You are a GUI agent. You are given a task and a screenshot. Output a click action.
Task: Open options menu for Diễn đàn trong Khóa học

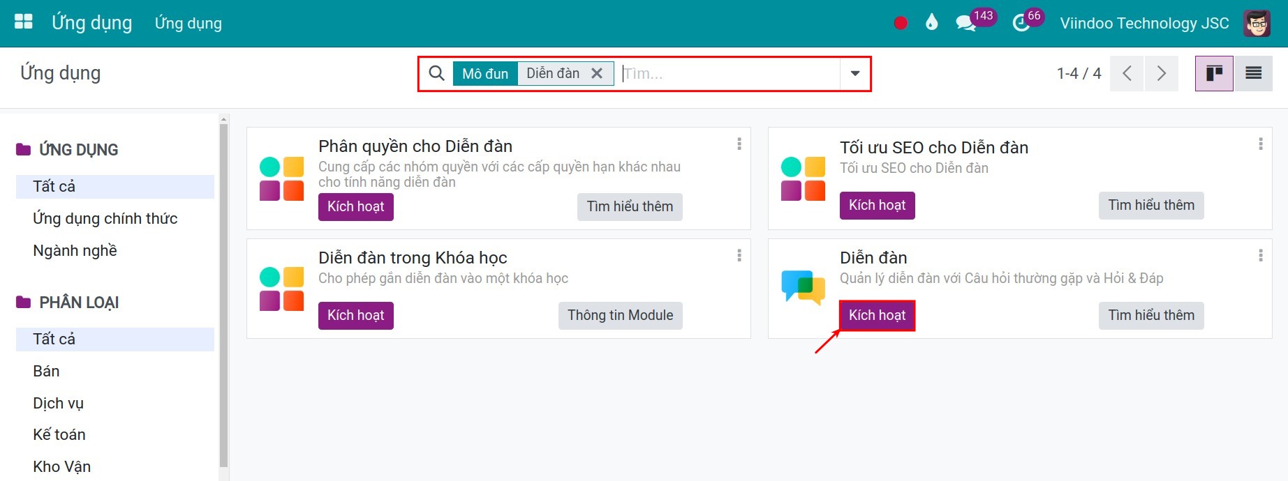pos(739,255)
